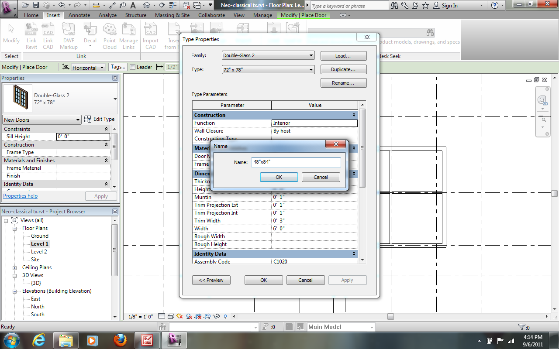
Task: Click the Modify arrow tool icon
Action: pos(11,34)
